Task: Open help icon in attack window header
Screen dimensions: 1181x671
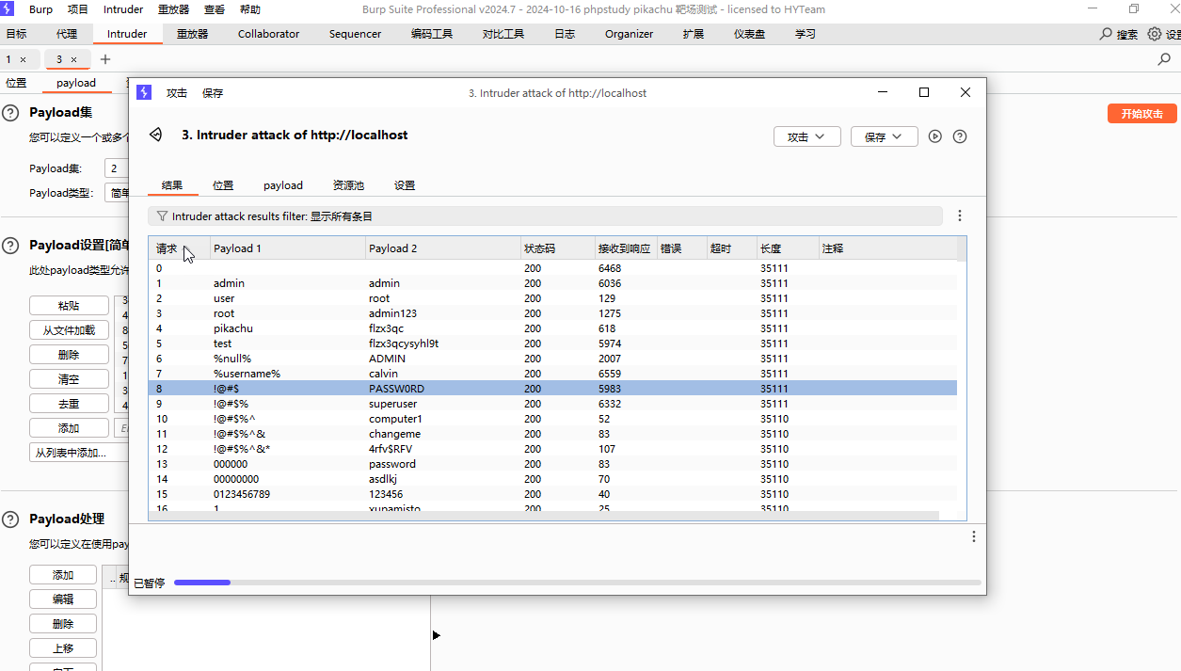Action: point(959,136)
